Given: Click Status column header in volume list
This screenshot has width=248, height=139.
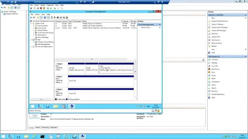Looking at the screenshot, I should click(102, 21).
